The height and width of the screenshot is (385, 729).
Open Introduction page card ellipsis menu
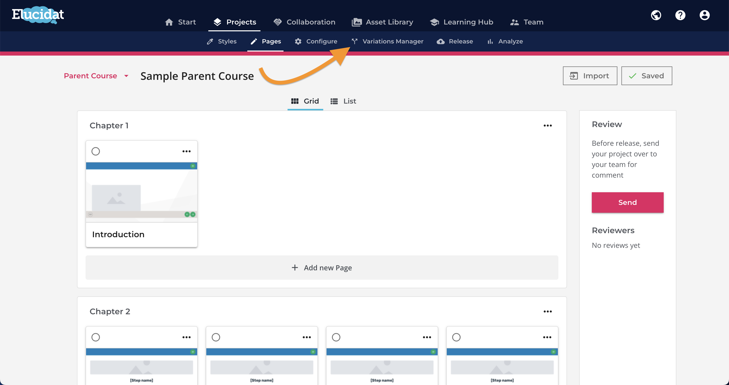[187, 151]
